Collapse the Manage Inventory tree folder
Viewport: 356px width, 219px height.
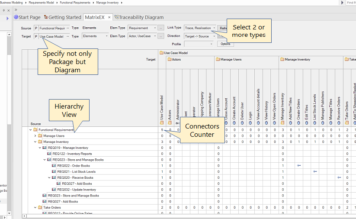[35, 142]
